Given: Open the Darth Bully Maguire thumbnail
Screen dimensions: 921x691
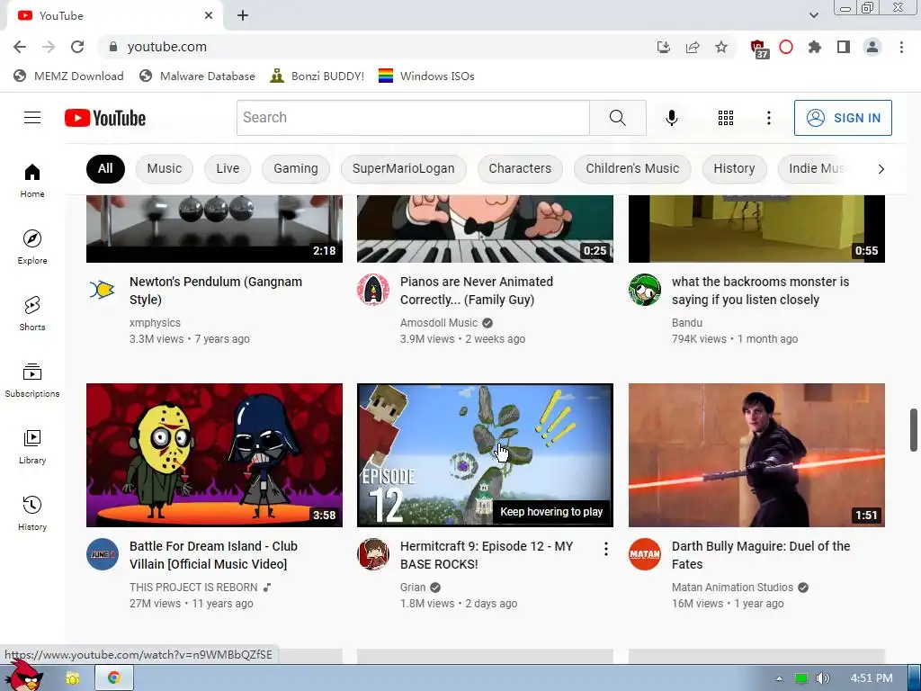Looking at the screenshot, I should 756,455.
